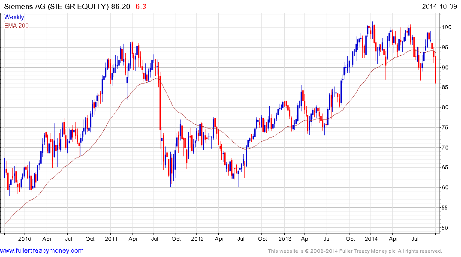This screenshot has height=257, width=461.
Task: Open the www.fullertreacymoney.com link
Action: 42,251
